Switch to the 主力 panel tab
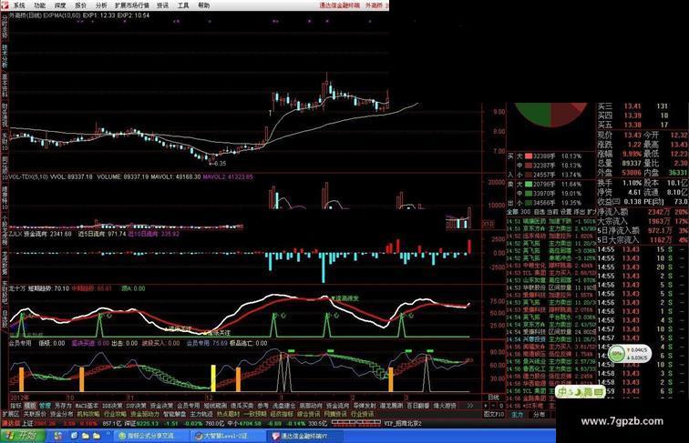The image size is (689, 443). point(518,414)
